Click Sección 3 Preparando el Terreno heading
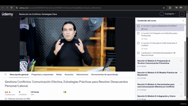Image resolution: width=188 pixels, height=106 pixels. [x=154, y=62]
